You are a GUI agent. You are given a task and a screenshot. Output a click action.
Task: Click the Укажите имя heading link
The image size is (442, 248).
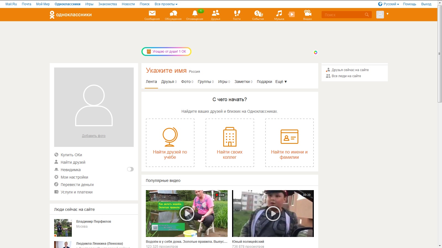coord(166,71)
